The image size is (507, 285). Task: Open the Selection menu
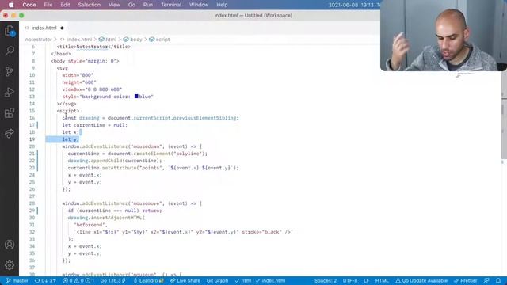coord(90,5)
